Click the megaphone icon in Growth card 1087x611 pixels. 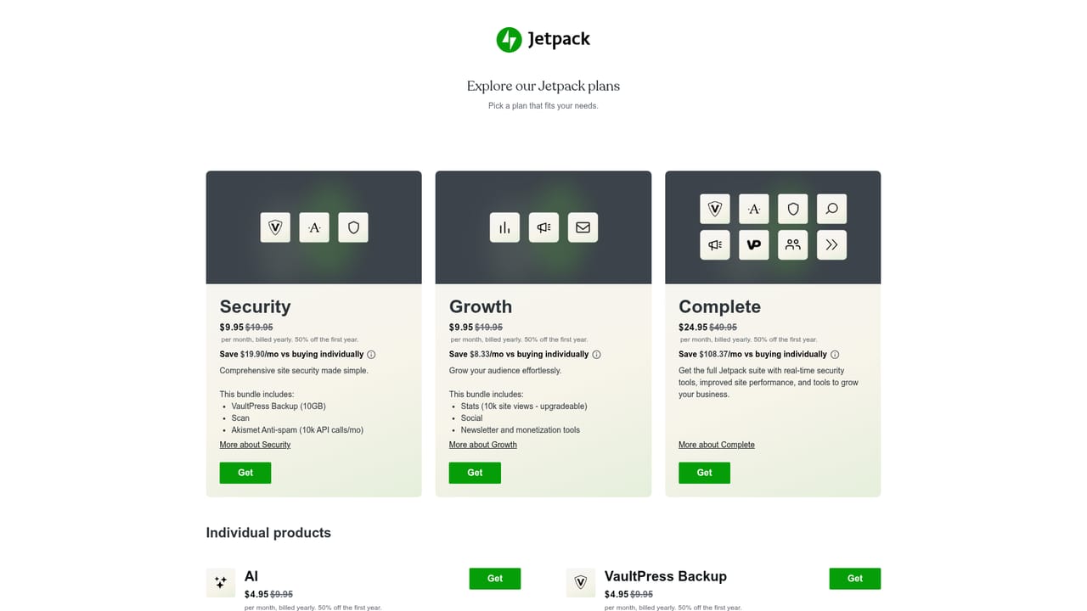coord(543,227)
